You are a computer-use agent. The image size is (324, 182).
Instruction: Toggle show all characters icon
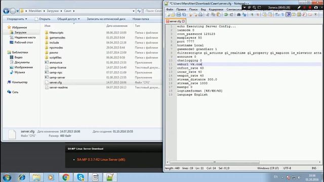(x=282, y=15)
